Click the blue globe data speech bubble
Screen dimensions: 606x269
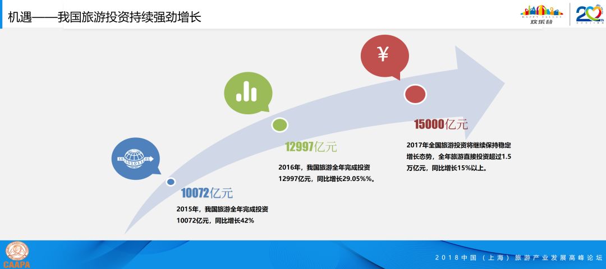coord(136,159)
